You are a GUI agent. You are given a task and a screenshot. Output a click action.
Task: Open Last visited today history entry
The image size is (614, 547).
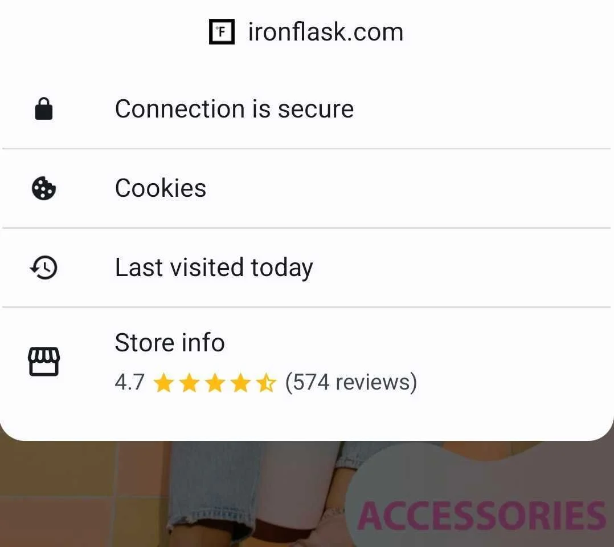point(307,268)
